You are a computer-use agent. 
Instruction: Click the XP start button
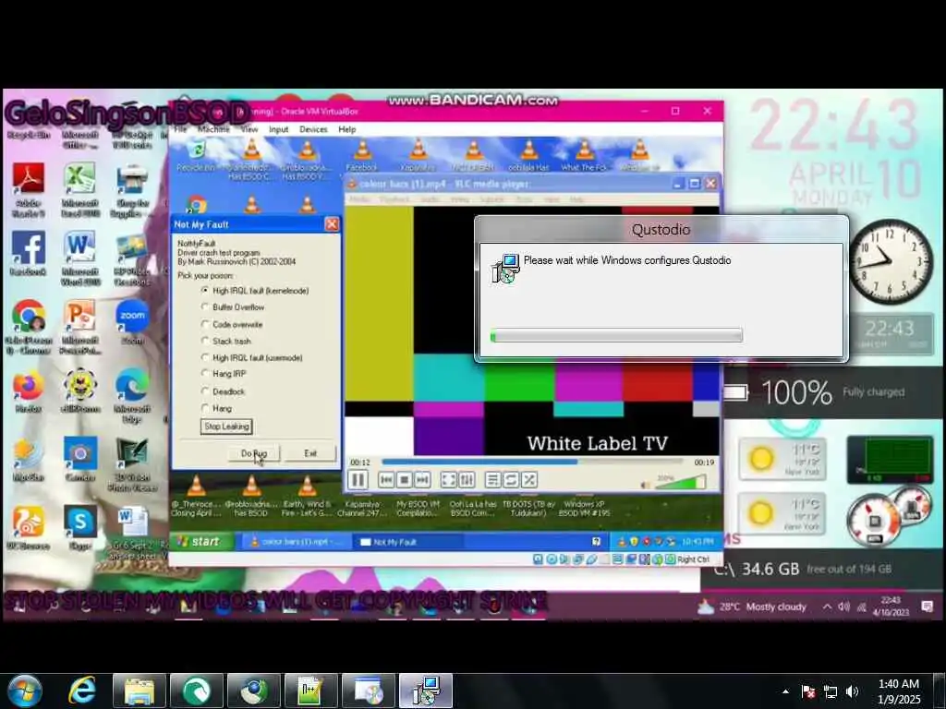(200, 541)
